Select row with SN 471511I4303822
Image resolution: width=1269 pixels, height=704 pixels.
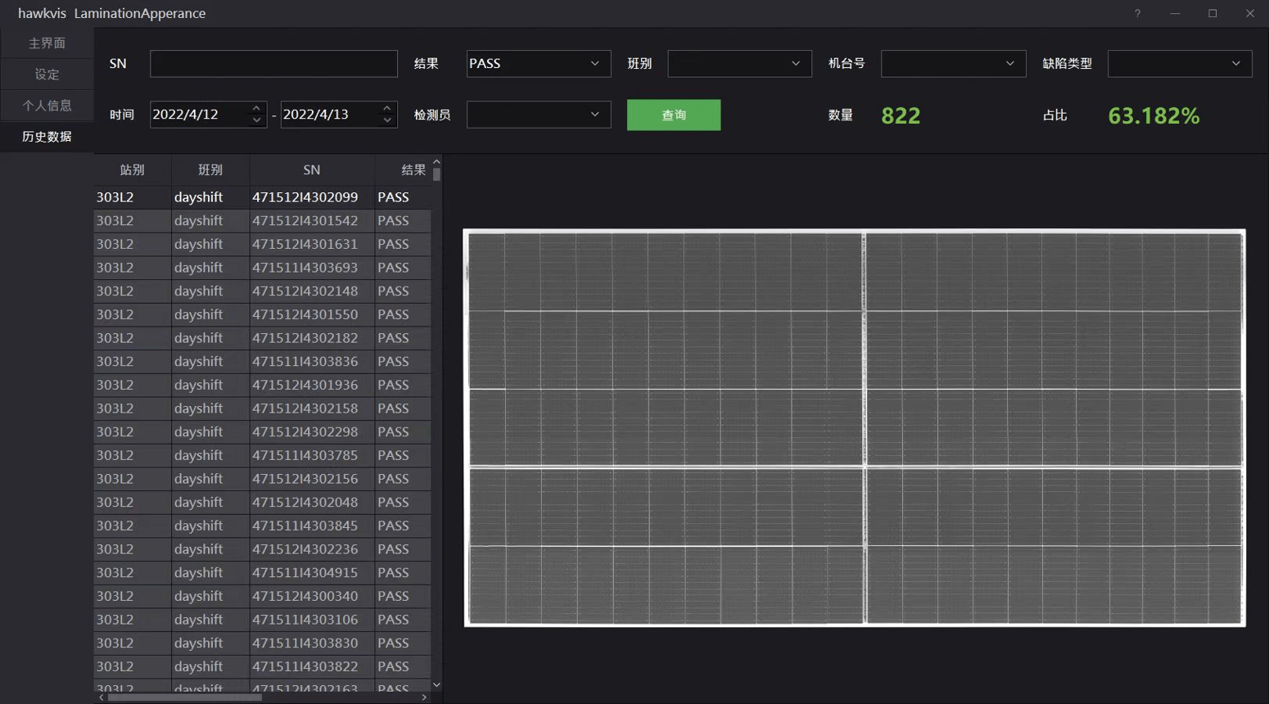point(262,666)
